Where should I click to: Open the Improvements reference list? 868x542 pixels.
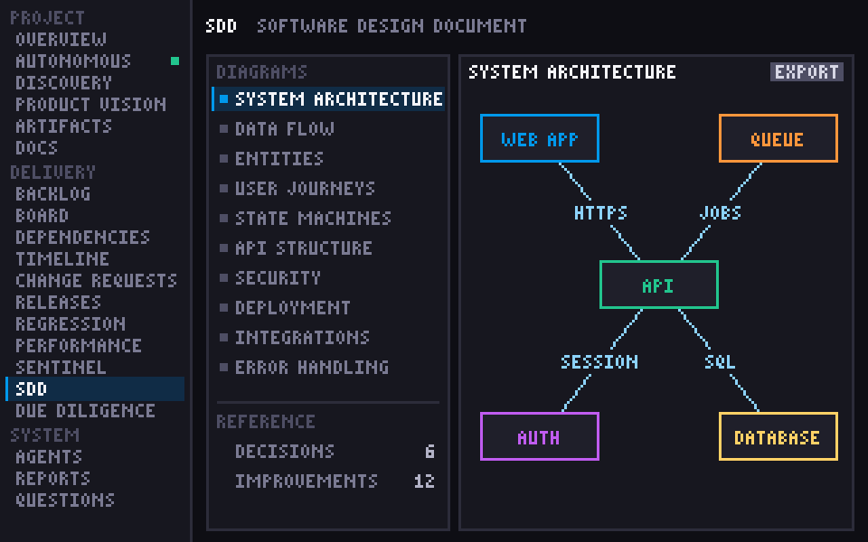pyautogui.click(x=307, y=481)
